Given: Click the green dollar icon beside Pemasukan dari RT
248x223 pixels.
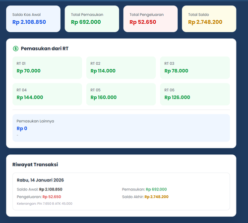Looking at the screenshot, I should tap(15, 48).
